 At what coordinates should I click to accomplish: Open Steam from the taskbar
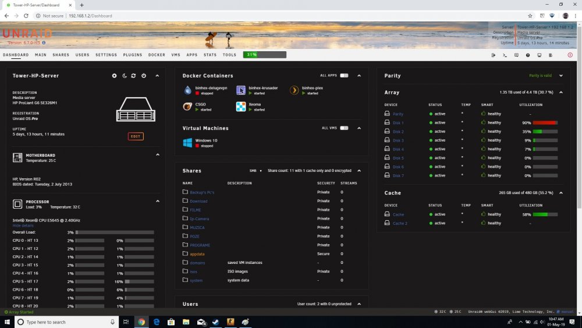216,322
